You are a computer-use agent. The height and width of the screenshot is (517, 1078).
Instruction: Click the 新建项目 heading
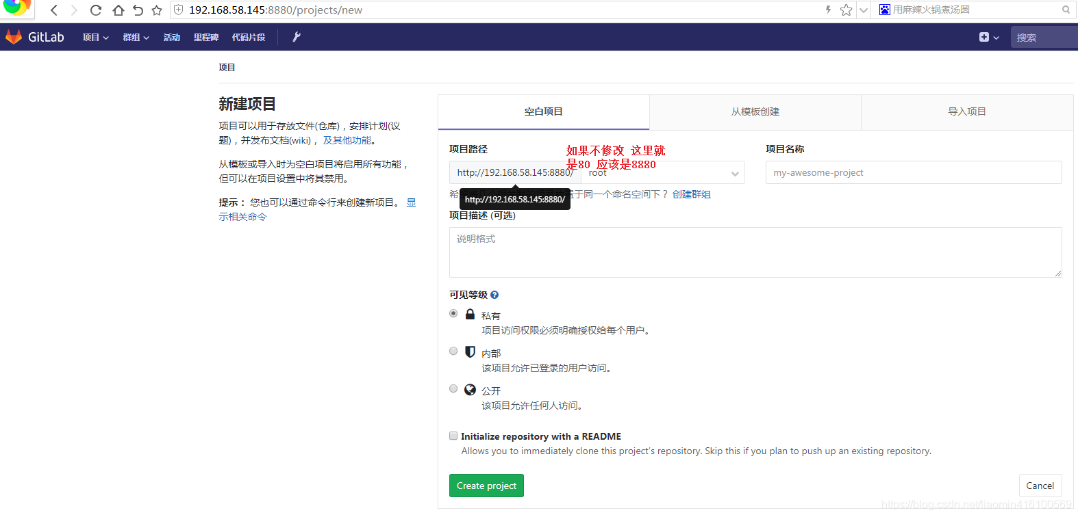(247, 104)
